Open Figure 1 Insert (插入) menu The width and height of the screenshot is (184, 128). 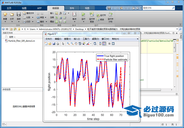pyautogui.click(x=77, y=39)
